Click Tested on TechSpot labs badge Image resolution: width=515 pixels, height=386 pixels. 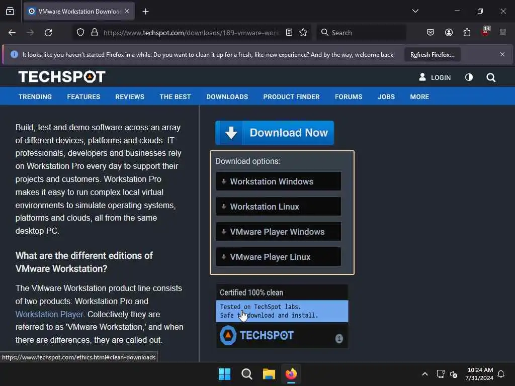click(282, 311)
